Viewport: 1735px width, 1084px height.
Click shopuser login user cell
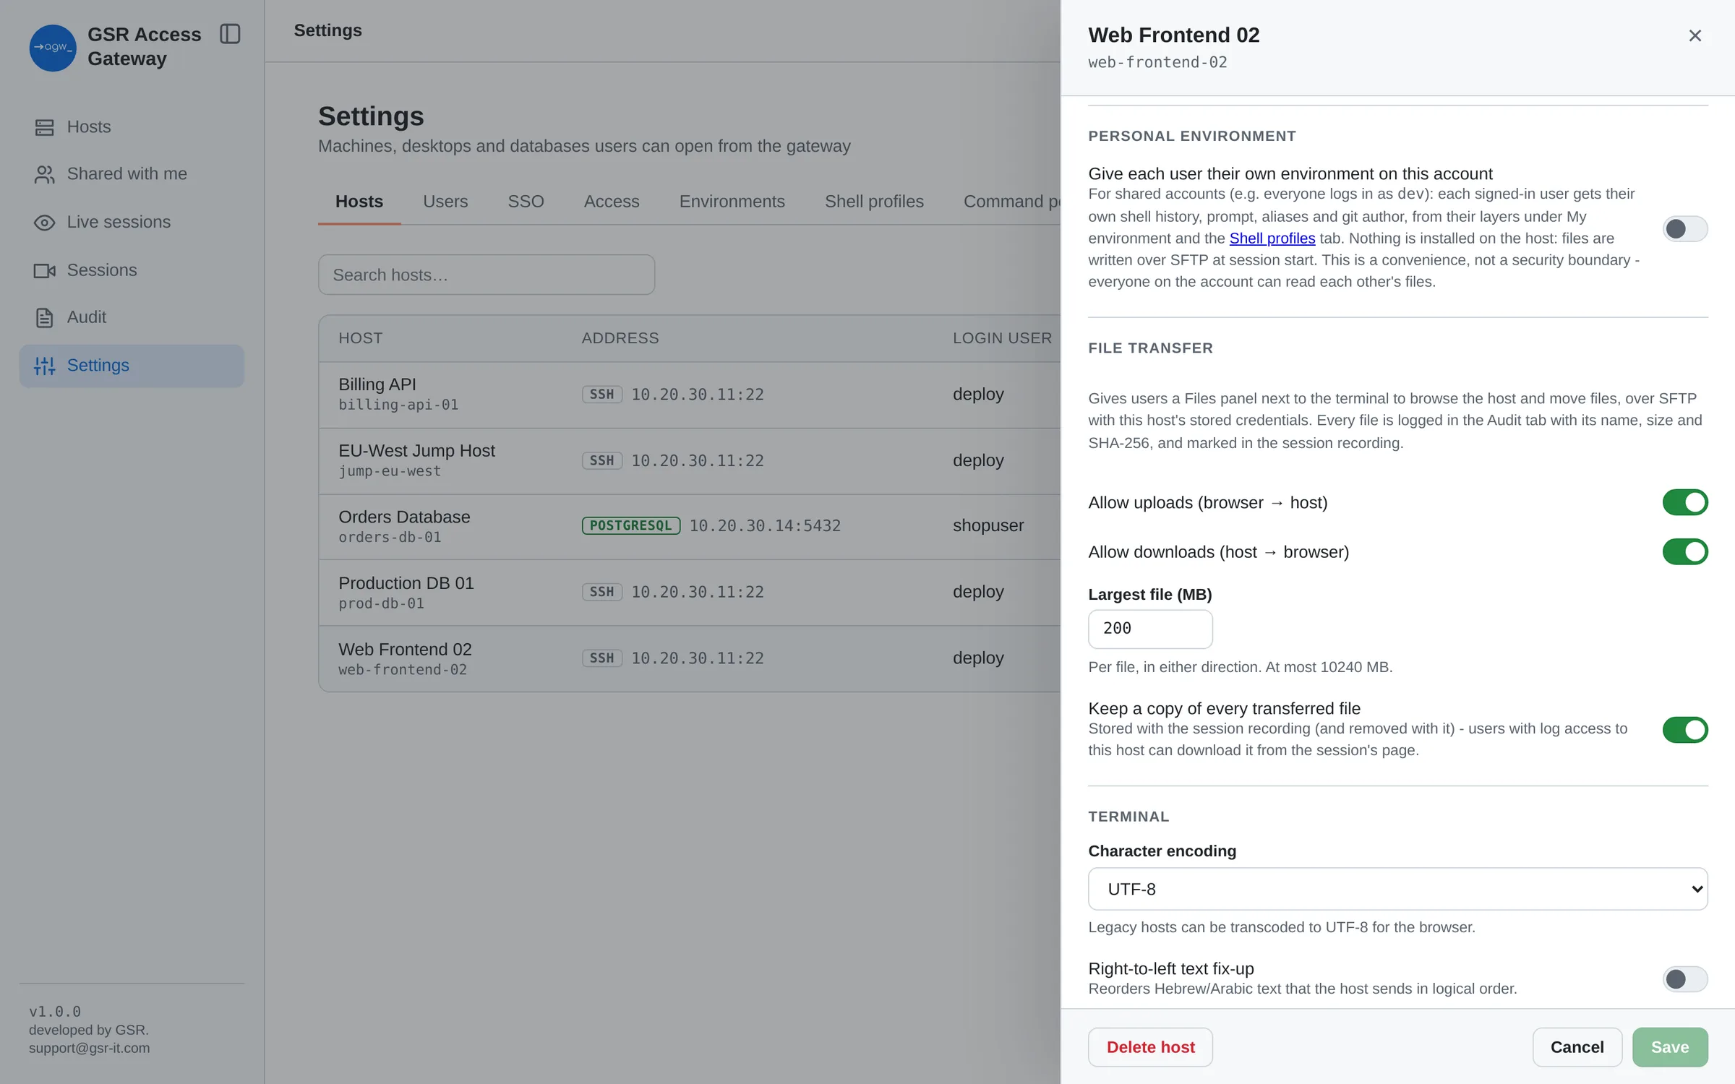pos(988,525)
